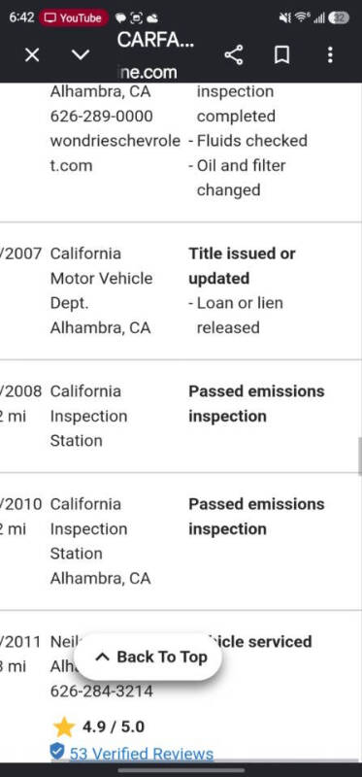Open the 53 Verified Reviews link

[x=141, y=754]
